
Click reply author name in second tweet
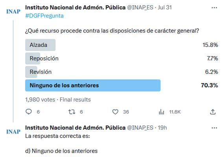point(75,128)
